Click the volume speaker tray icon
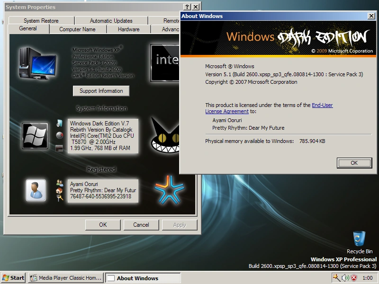379x284 pixels. coord(345,278)
